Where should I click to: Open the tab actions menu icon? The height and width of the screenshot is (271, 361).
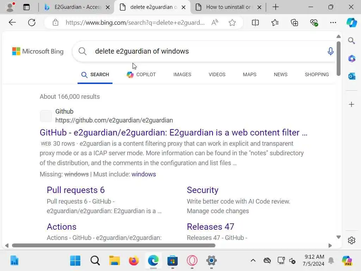(x=26, y=7)
